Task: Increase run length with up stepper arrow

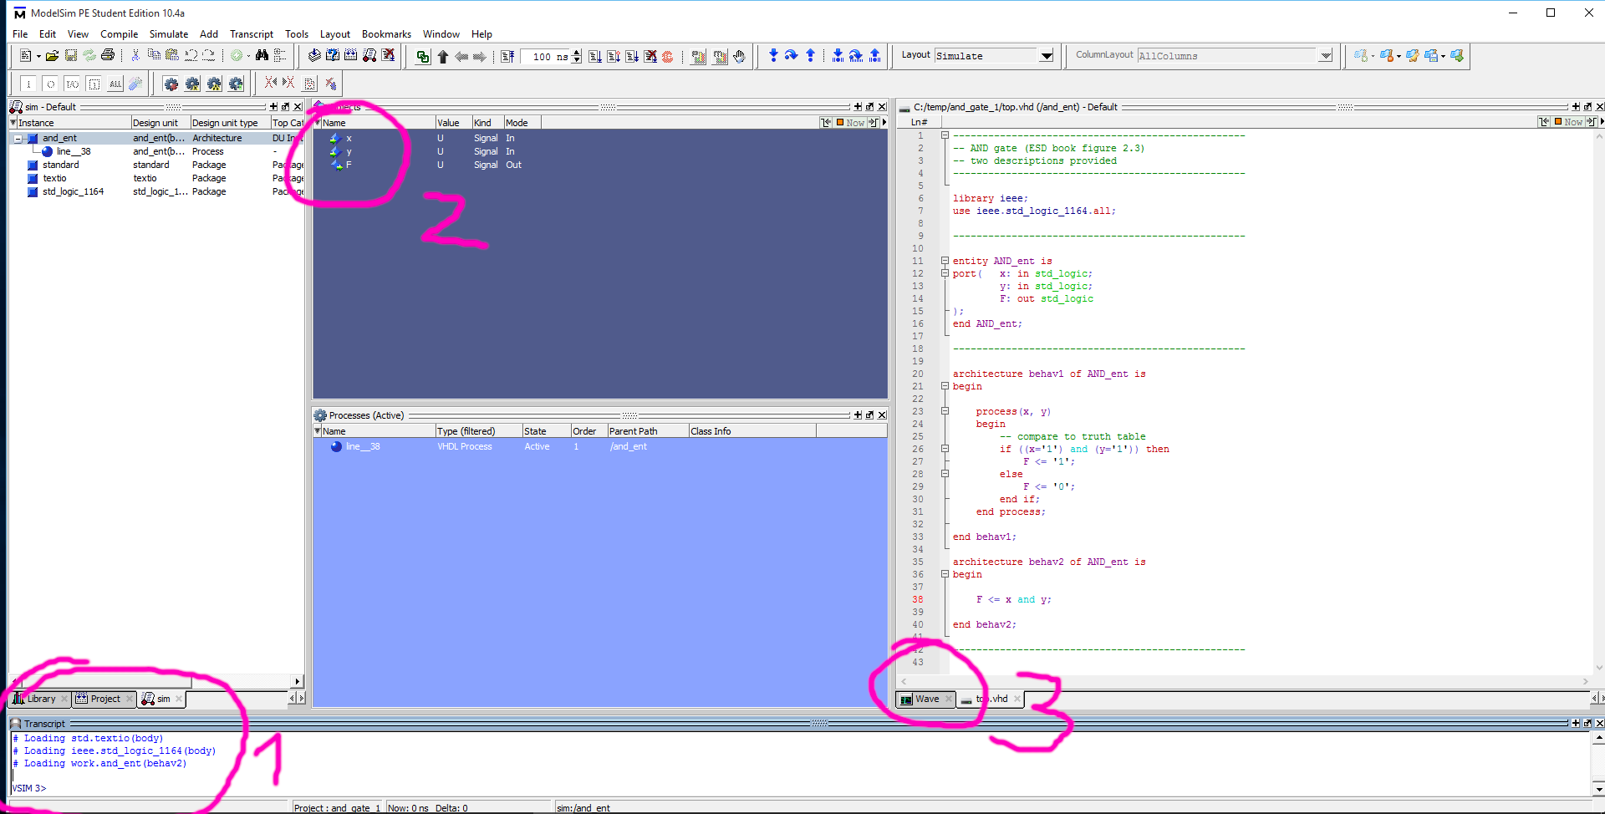Action: tap(577, 53)
